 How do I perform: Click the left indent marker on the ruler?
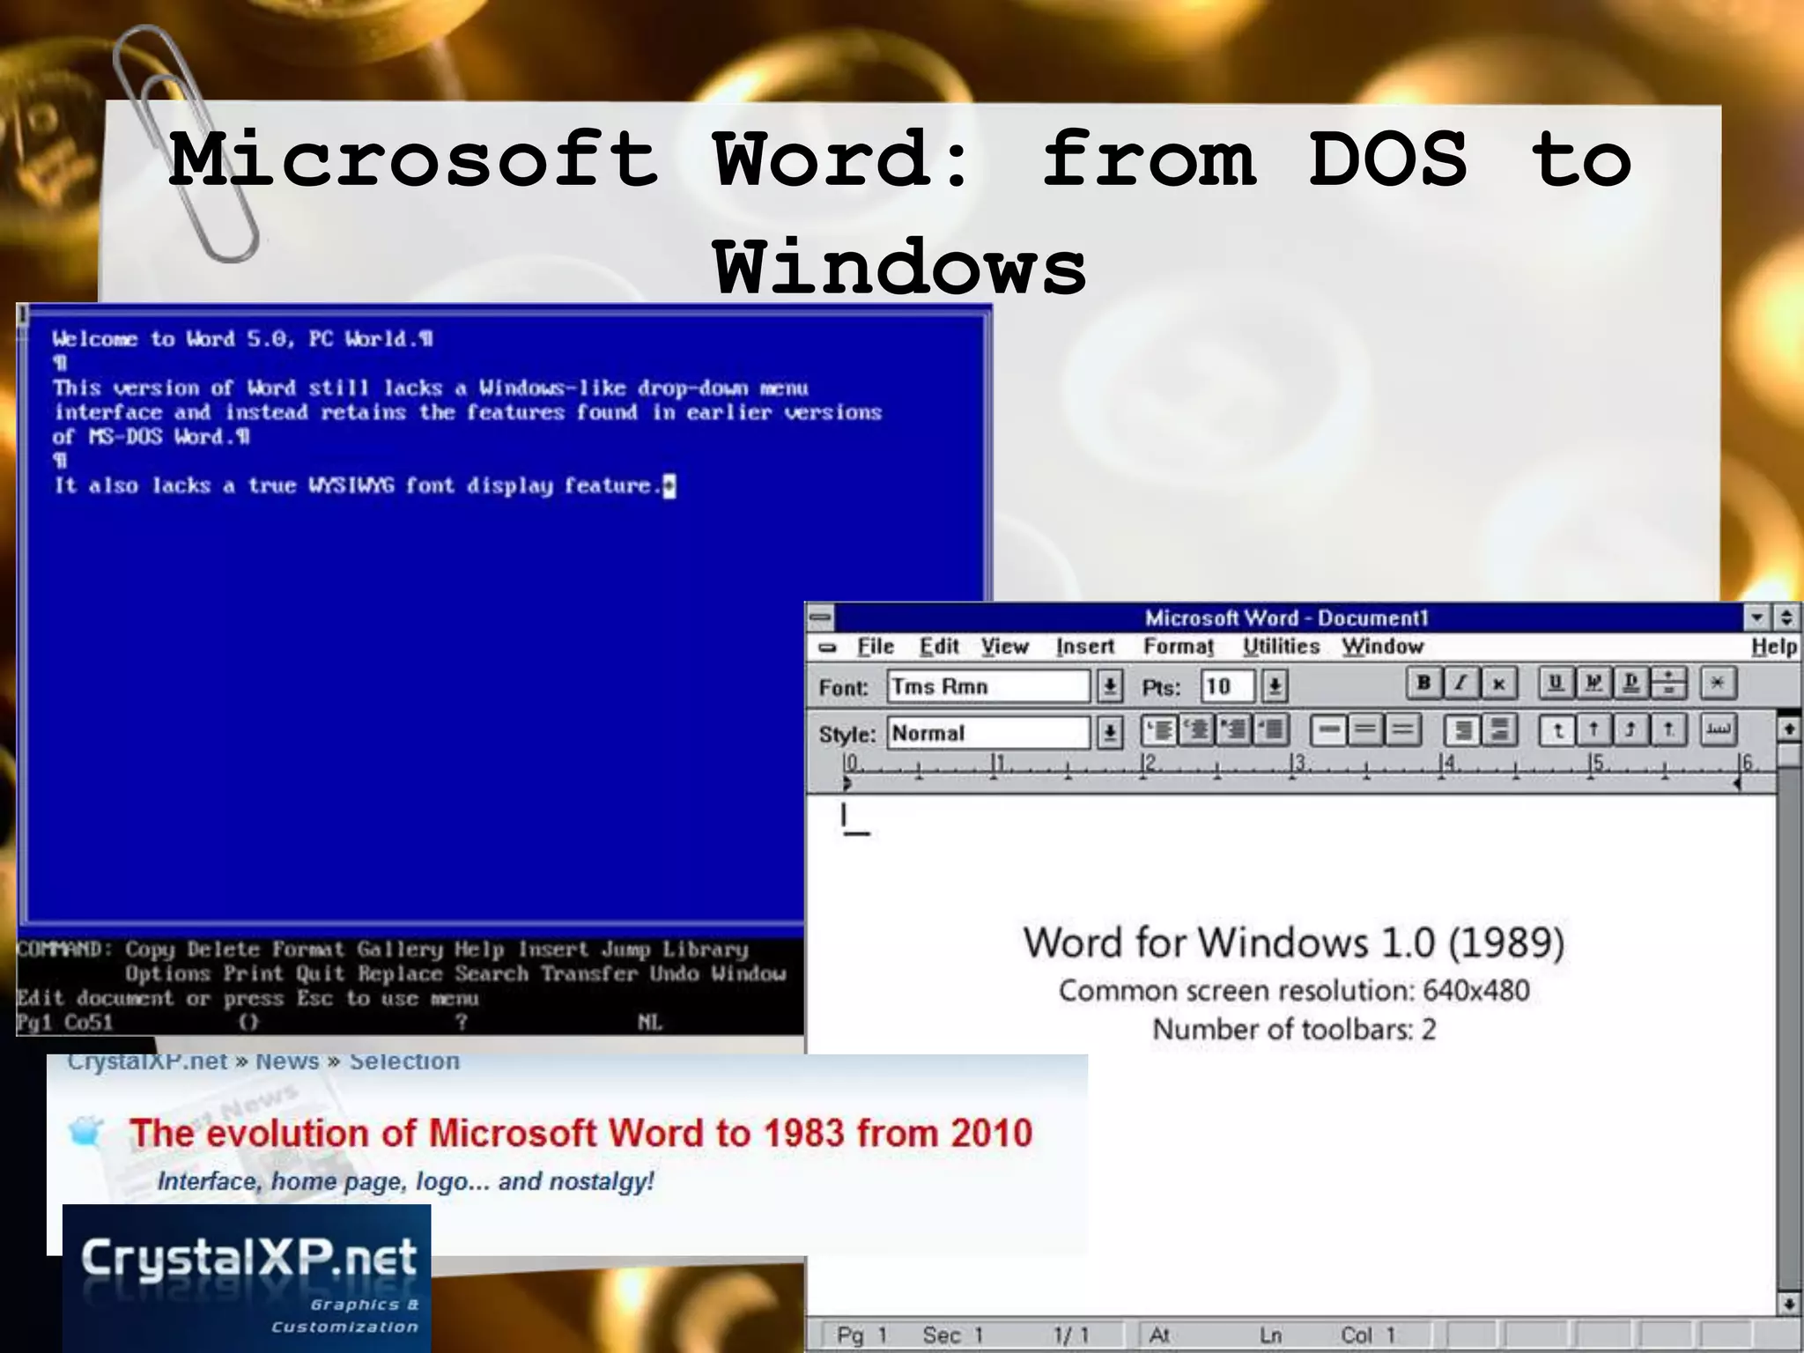pos(847,783)
